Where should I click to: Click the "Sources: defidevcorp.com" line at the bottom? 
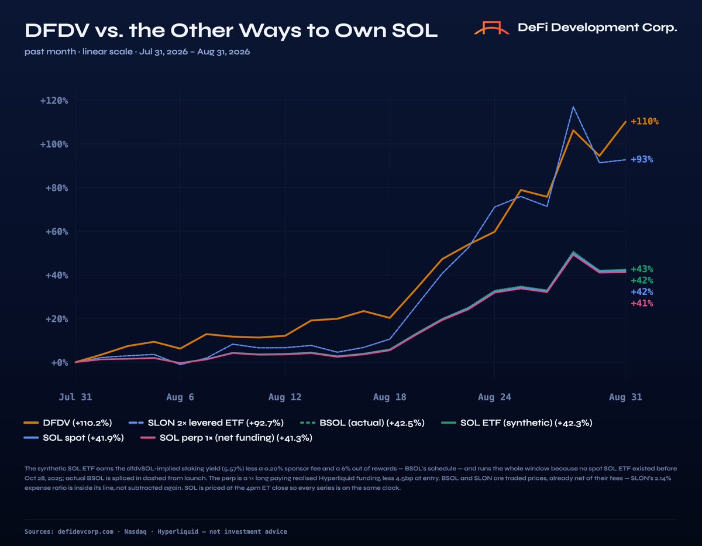coord(156,531)
